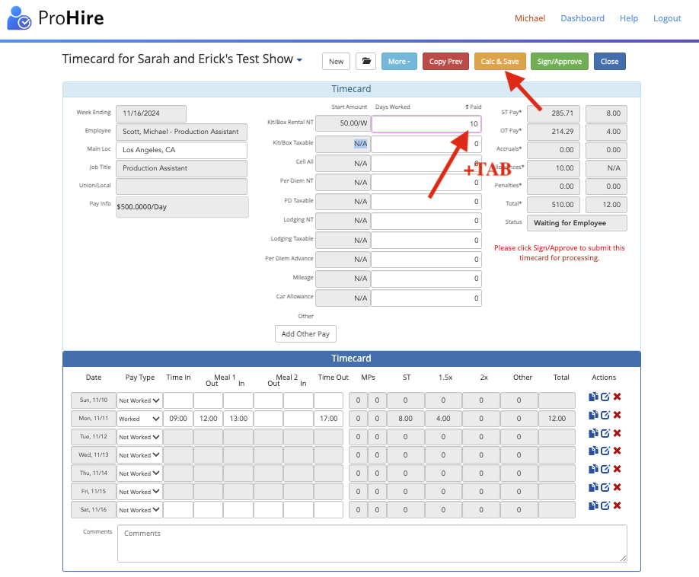The height and width of the screenshot is (577, 699).
Task: Copy the Fri, 11/15 row
Action: (593, 487)
